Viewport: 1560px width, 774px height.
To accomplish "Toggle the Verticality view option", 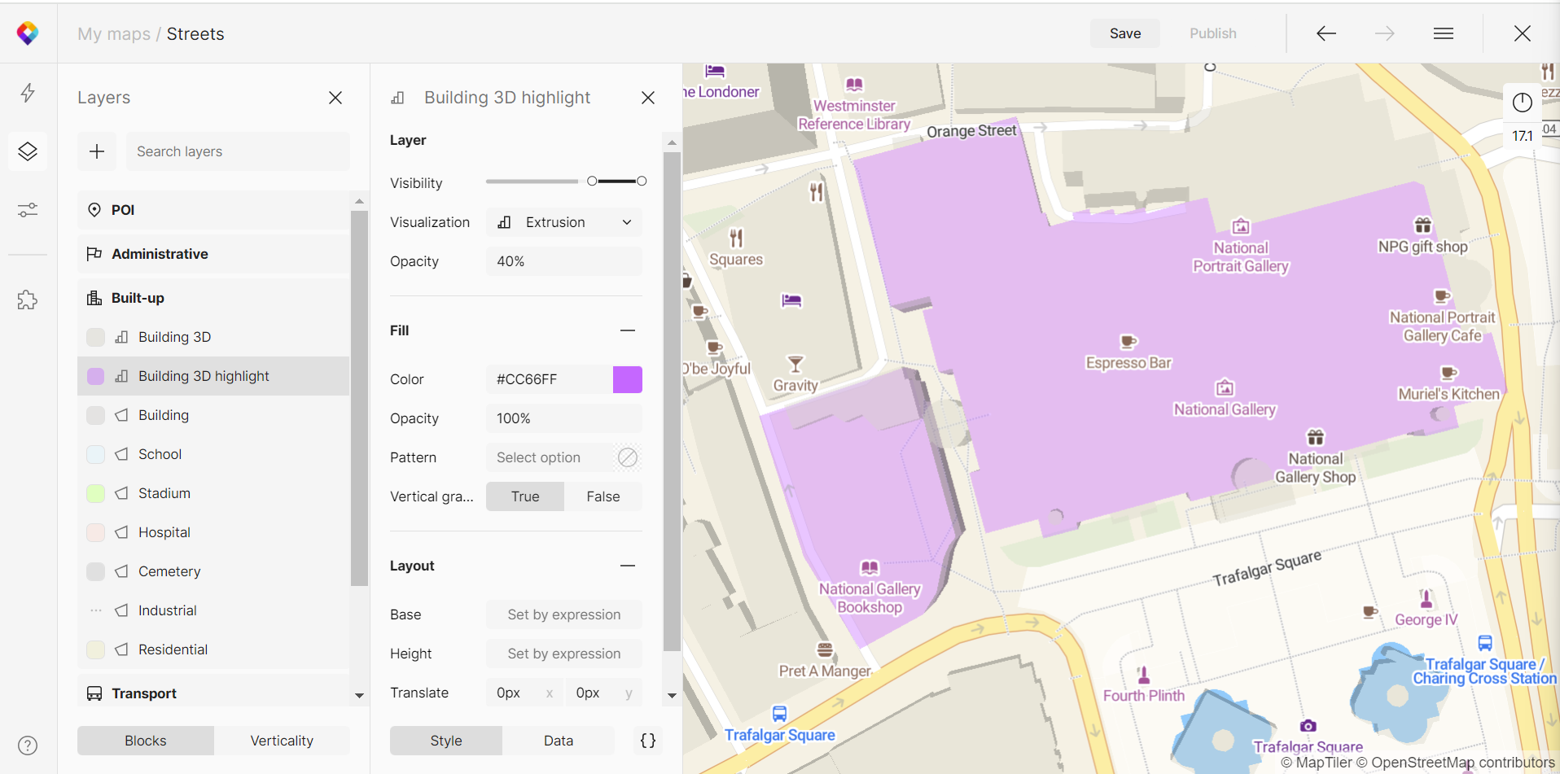I will tap(282, 741).
